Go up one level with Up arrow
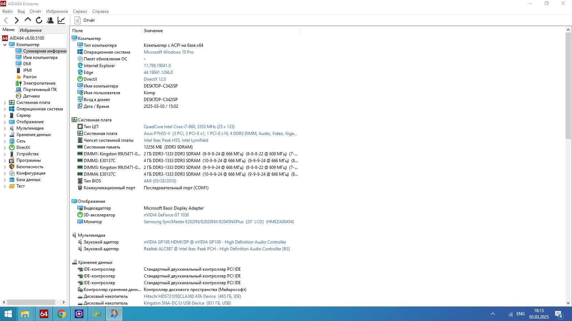 click(28, 20)
